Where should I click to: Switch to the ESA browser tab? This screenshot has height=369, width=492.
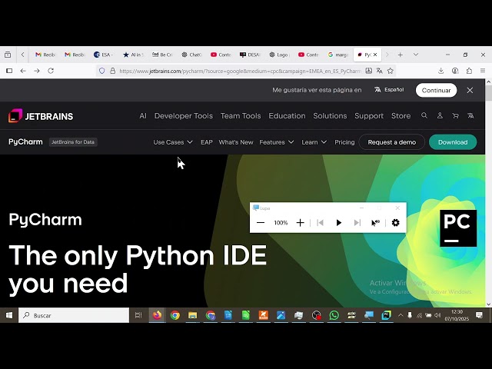(103, 55)
